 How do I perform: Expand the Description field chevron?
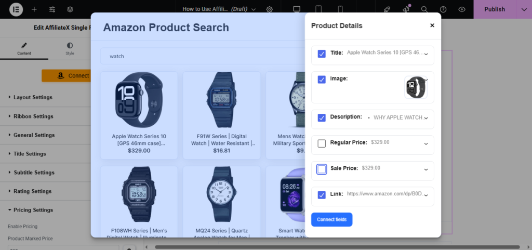426,118
